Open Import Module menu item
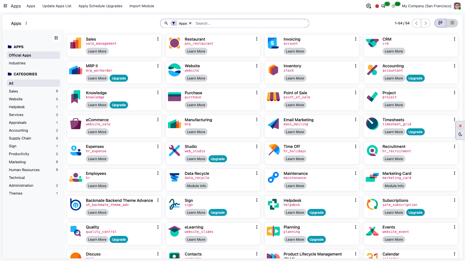The width and height of the screenshot is (465, 261). [142, 6]
